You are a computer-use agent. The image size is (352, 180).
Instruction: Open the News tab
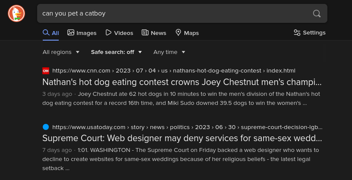click(154, 33)
